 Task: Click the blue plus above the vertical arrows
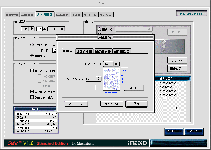(122, 75)
